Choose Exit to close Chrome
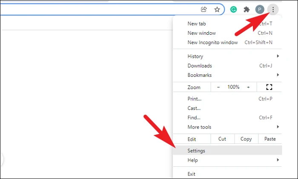The width and height of the screenshot is (298, 179). point(227,174)
